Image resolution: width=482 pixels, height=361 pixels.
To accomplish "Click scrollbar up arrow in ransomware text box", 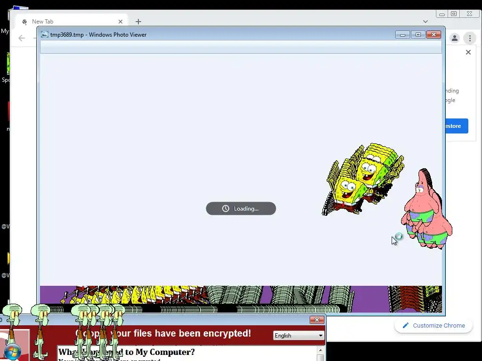I will (x=321, y=350).
